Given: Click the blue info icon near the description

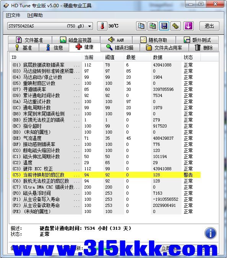Looking at the screenshot, I should (210, 233).
